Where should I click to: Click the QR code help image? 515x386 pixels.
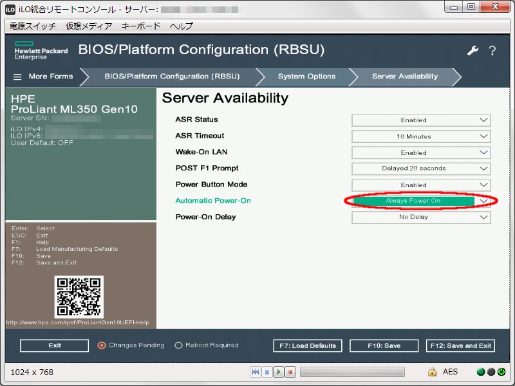(x=79, y=297)
